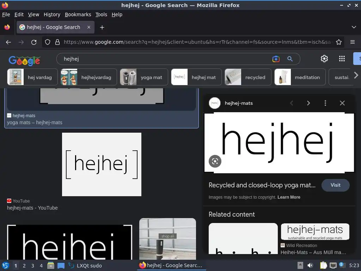Open related hejhej-mats sustainable thumbnail
Screen dimensions: 361x271
315,231
